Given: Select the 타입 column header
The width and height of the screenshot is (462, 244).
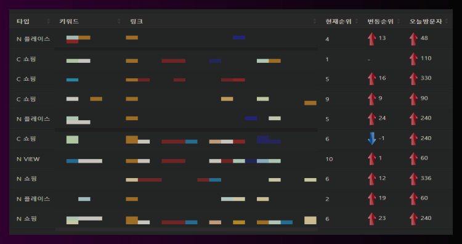Looking at the screenshot, I should [23, 21].
